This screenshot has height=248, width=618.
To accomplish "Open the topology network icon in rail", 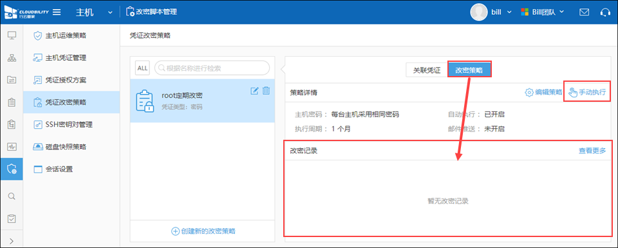I will (x=12, y=57).
